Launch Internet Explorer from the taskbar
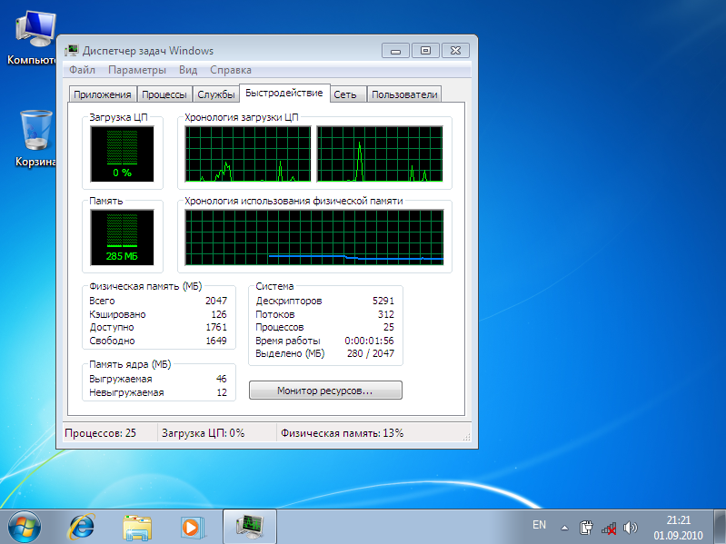Viewport: 726px width, 544px height. point(84,526)
